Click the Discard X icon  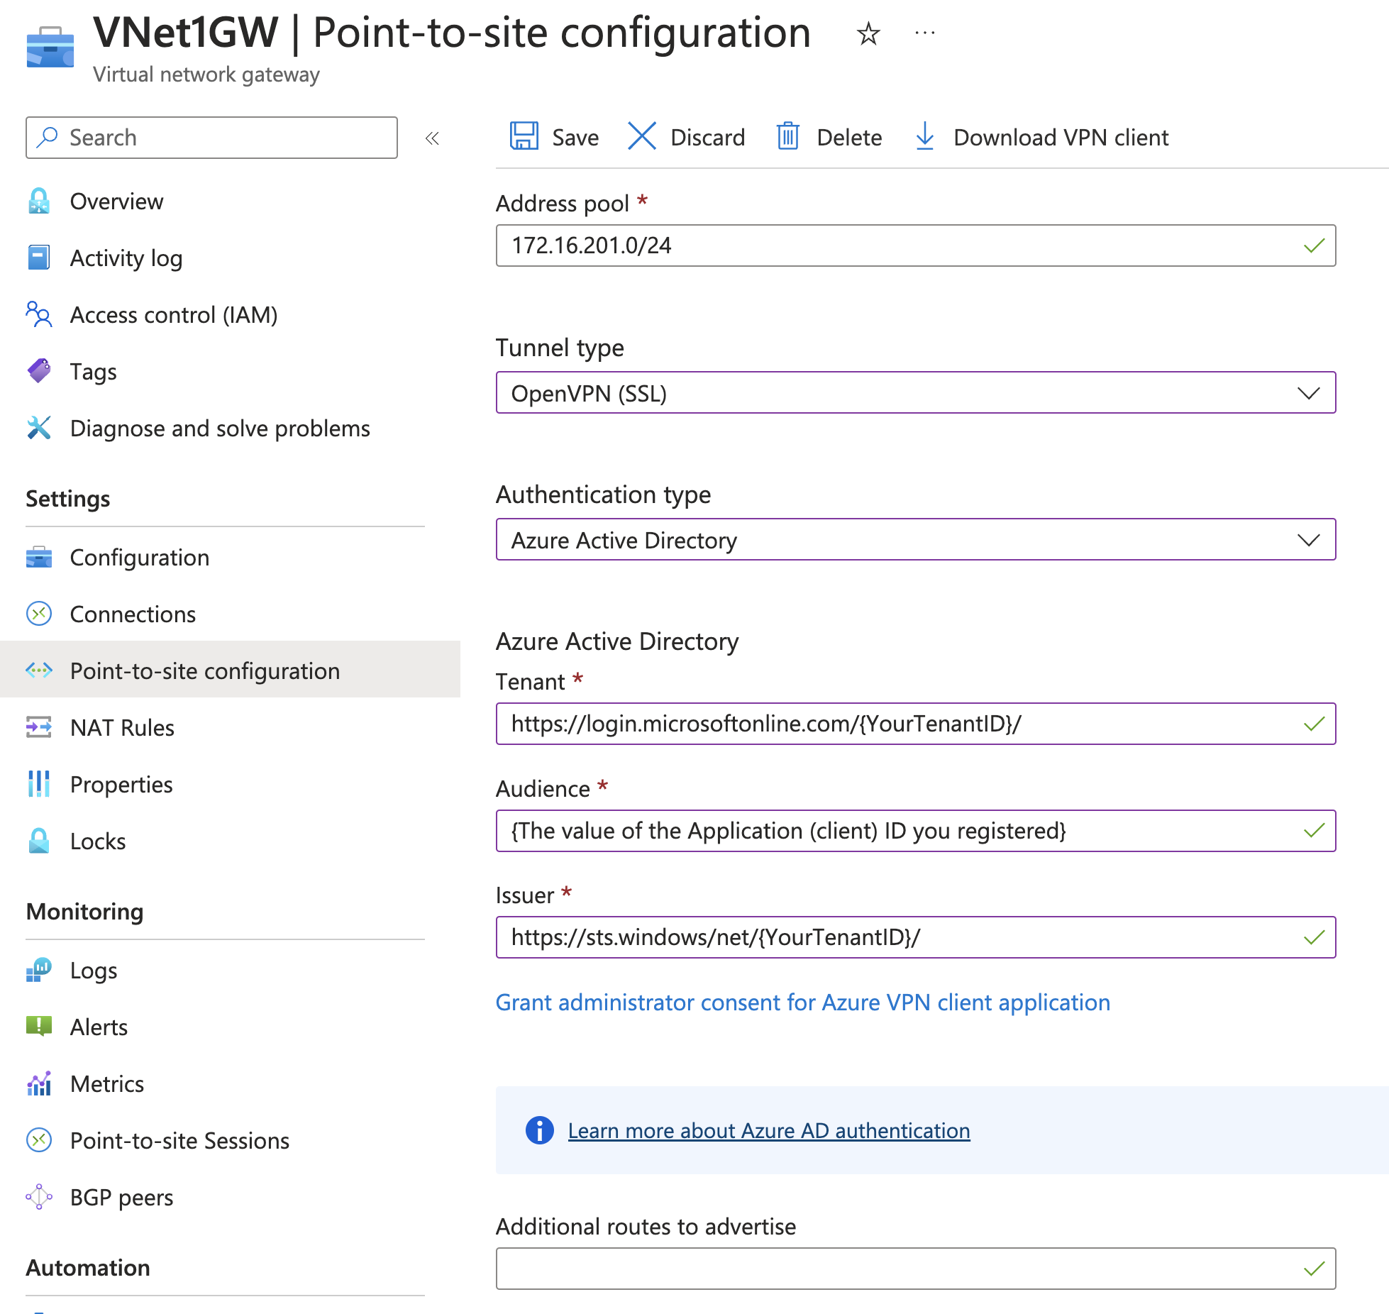coord(642,136)
